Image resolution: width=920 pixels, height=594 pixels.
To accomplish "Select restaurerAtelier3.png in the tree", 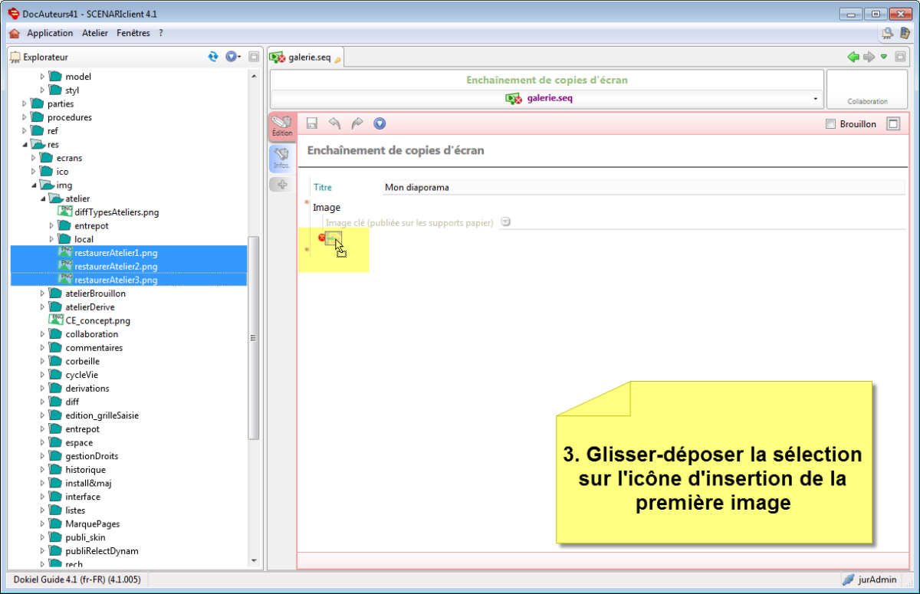I will tap(116, 280).
